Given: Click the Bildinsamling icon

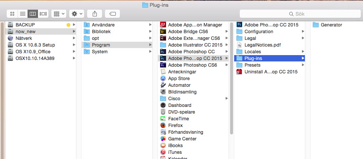Looking at the screenshot, I should pos(163,92).
